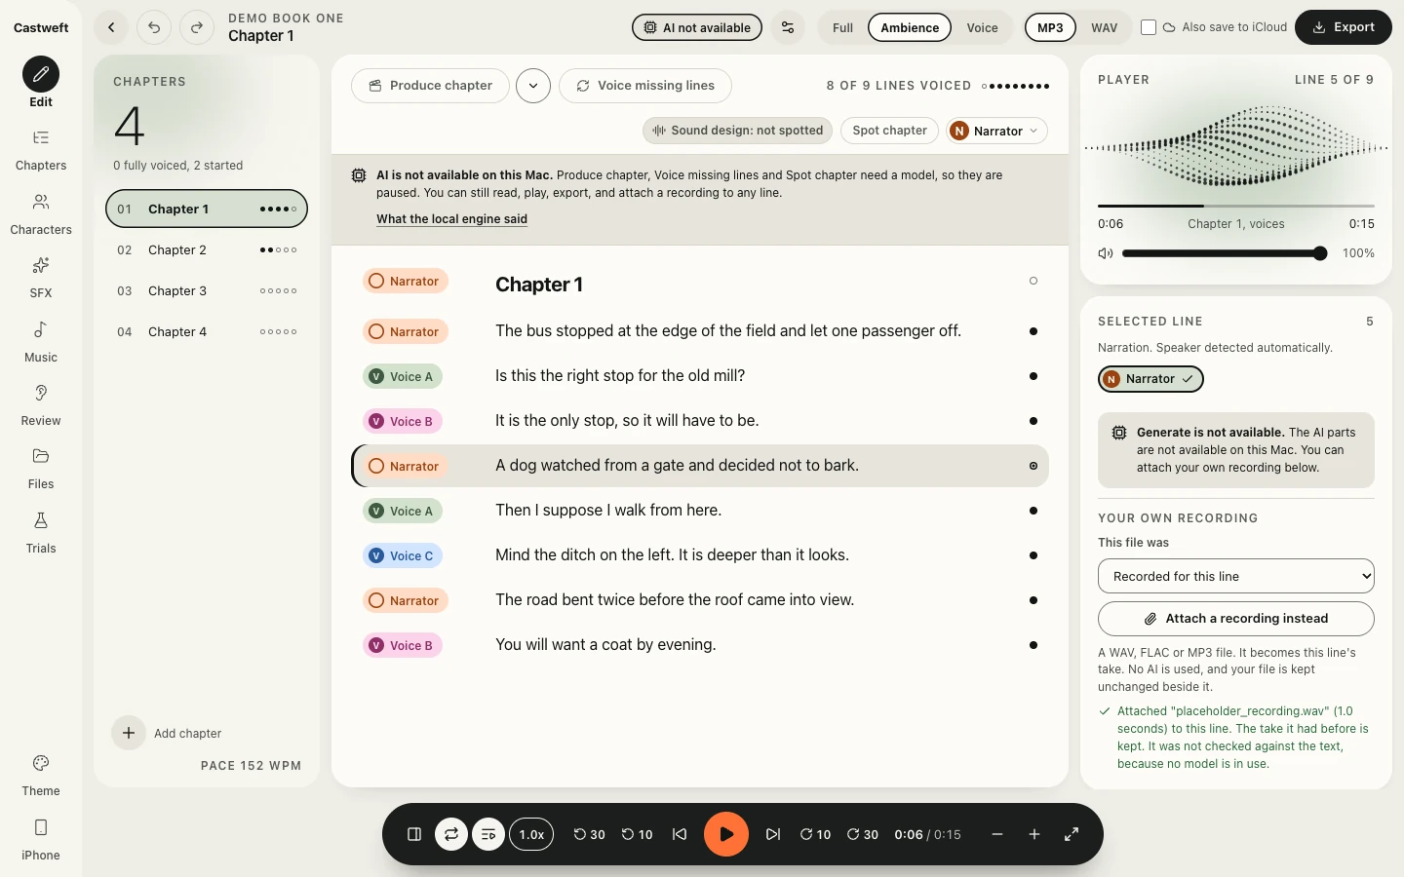Viewport: 1404px width, 877px height.
Task: Toggle the loop playback button
Action: (x=451, y=834)
